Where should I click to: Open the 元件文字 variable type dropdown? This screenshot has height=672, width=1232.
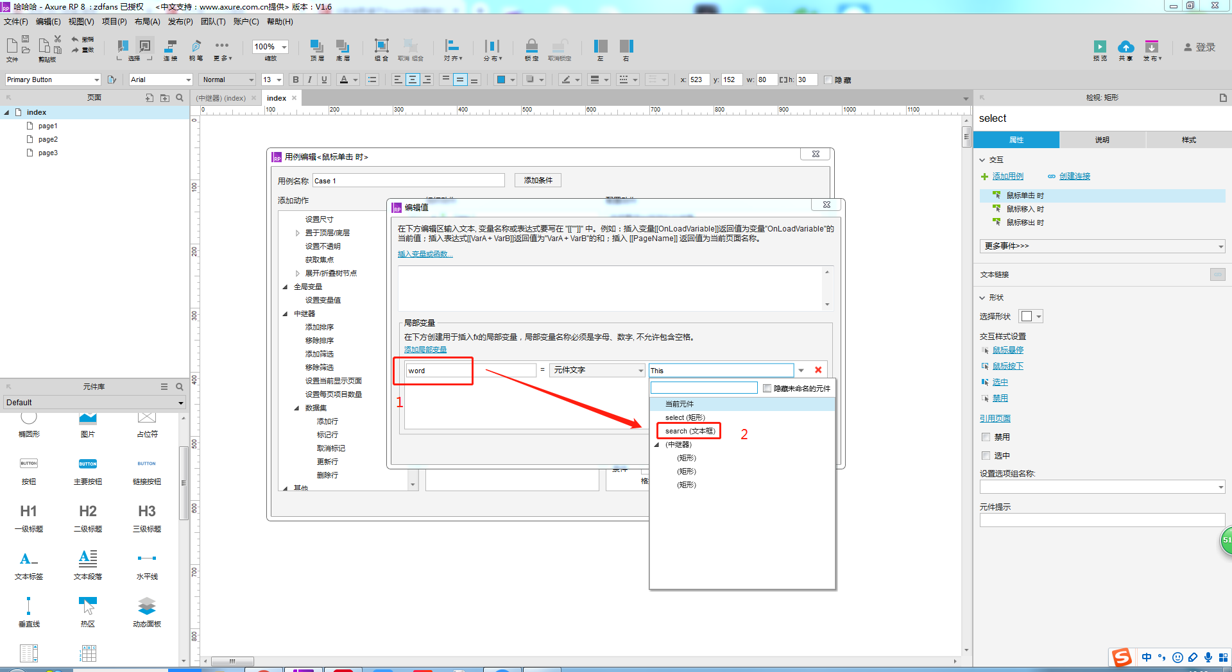pyautogui.click(x=597, y=370)
